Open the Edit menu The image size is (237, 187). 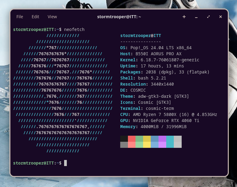36,17
